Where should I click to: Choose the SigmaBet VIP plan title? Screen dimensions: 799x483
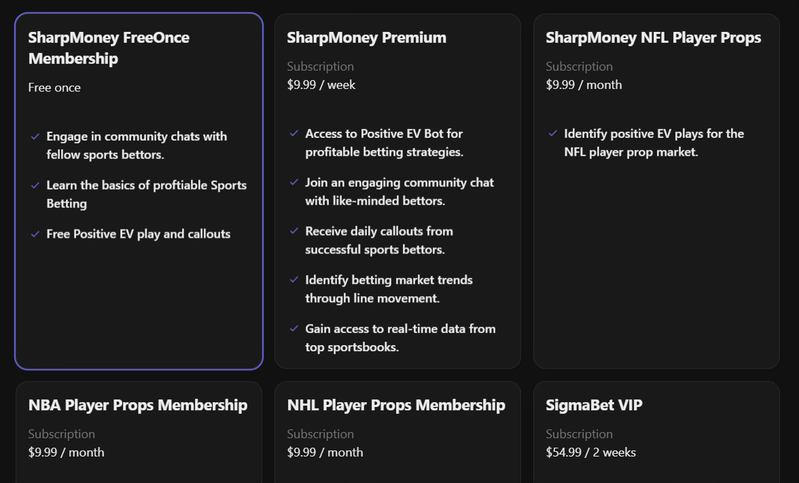[594, 405]
